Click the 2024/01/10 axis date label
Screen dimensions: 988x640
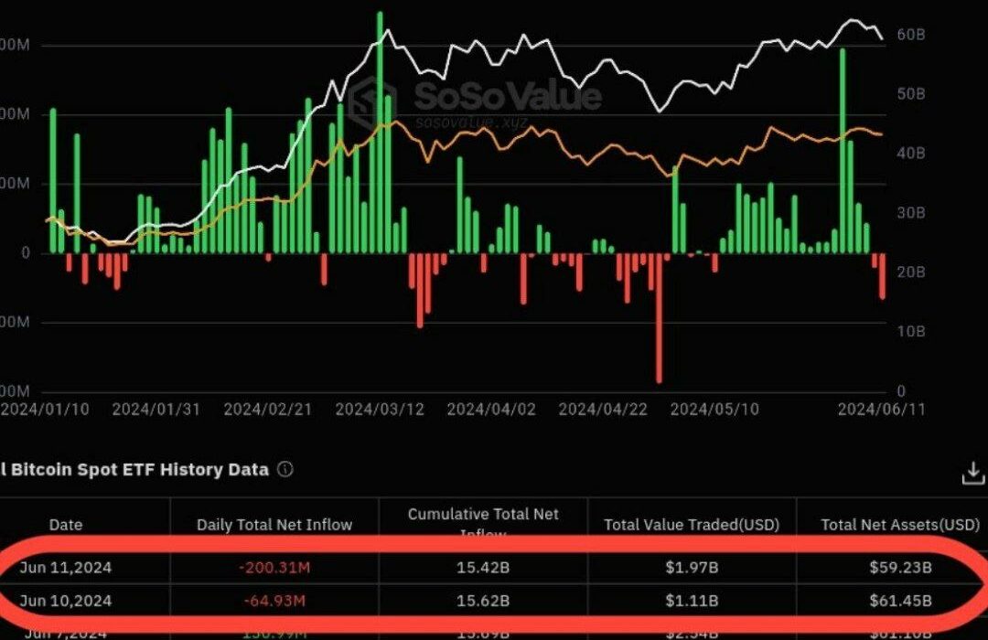click(x=44, y=410)
